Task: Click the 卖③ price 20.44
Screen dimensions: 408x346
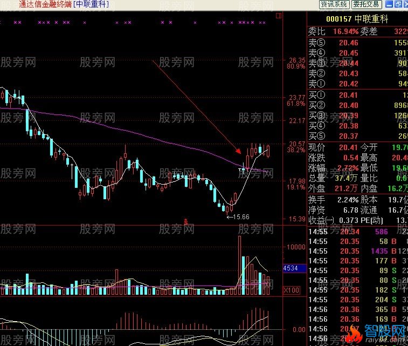Action: point(349,63)
